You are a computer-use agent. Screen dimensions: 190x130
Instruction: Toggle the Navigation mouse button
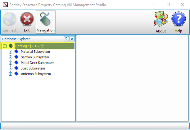(x=46, y=22)
